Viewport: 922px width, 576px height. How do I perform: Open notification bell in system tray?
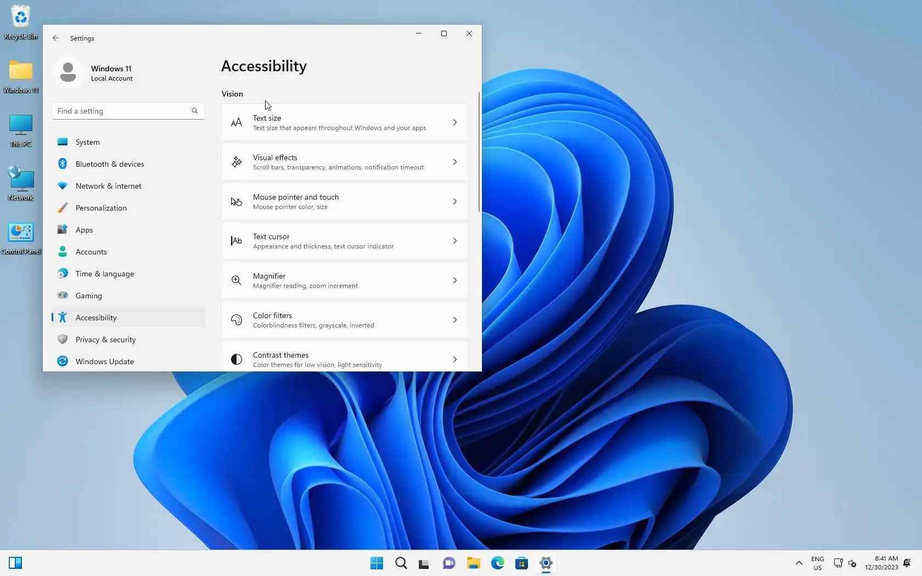907,563
